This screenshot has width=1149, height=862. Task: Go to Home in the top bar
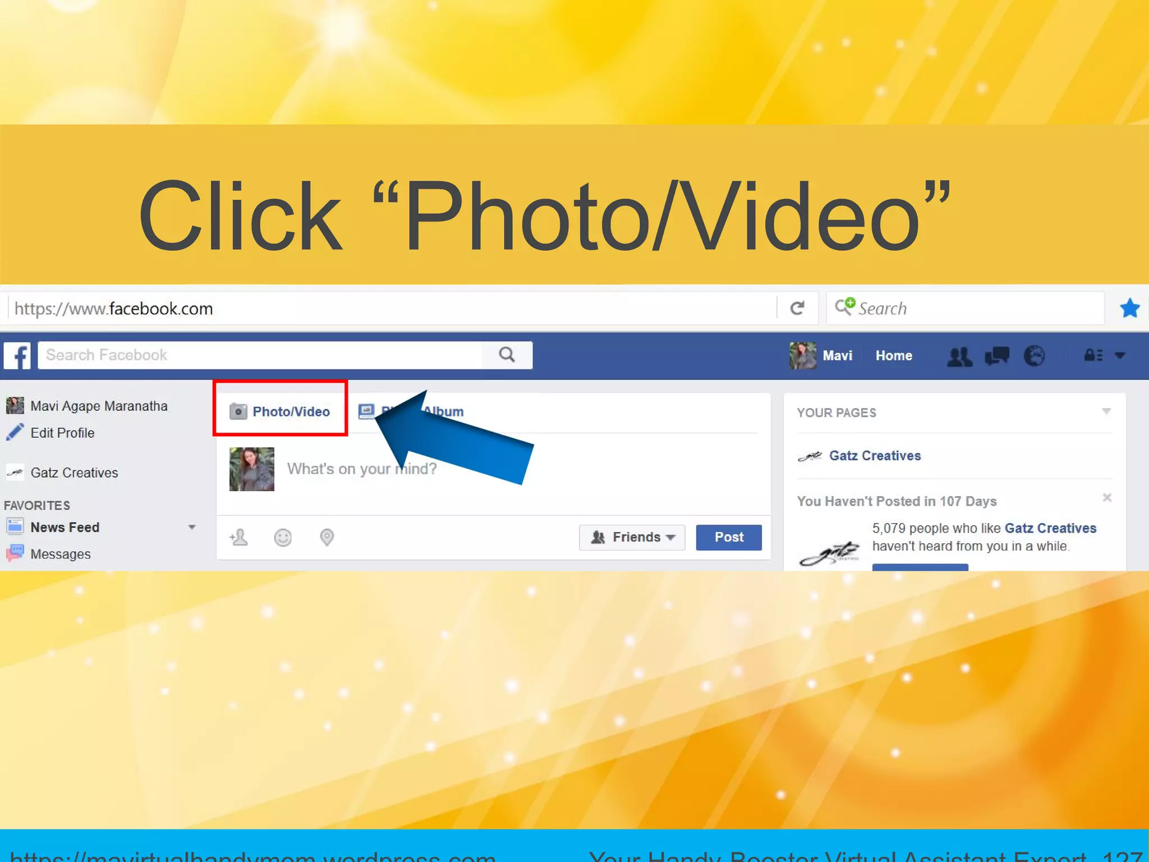894,355
